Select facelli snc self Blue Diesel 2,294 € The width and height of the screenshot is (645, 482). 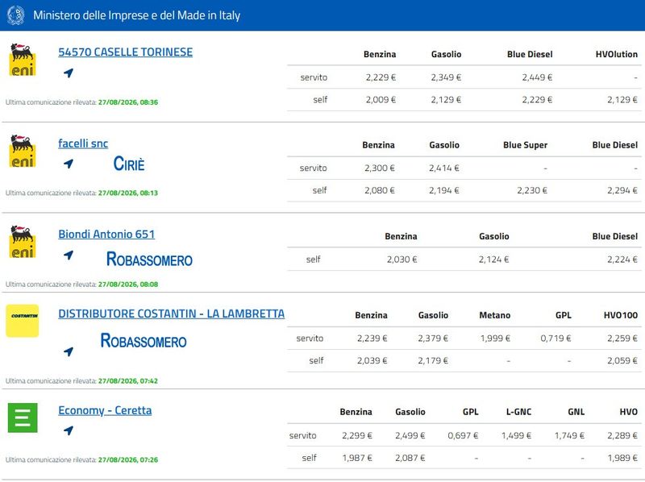click(x=622, y=190)
